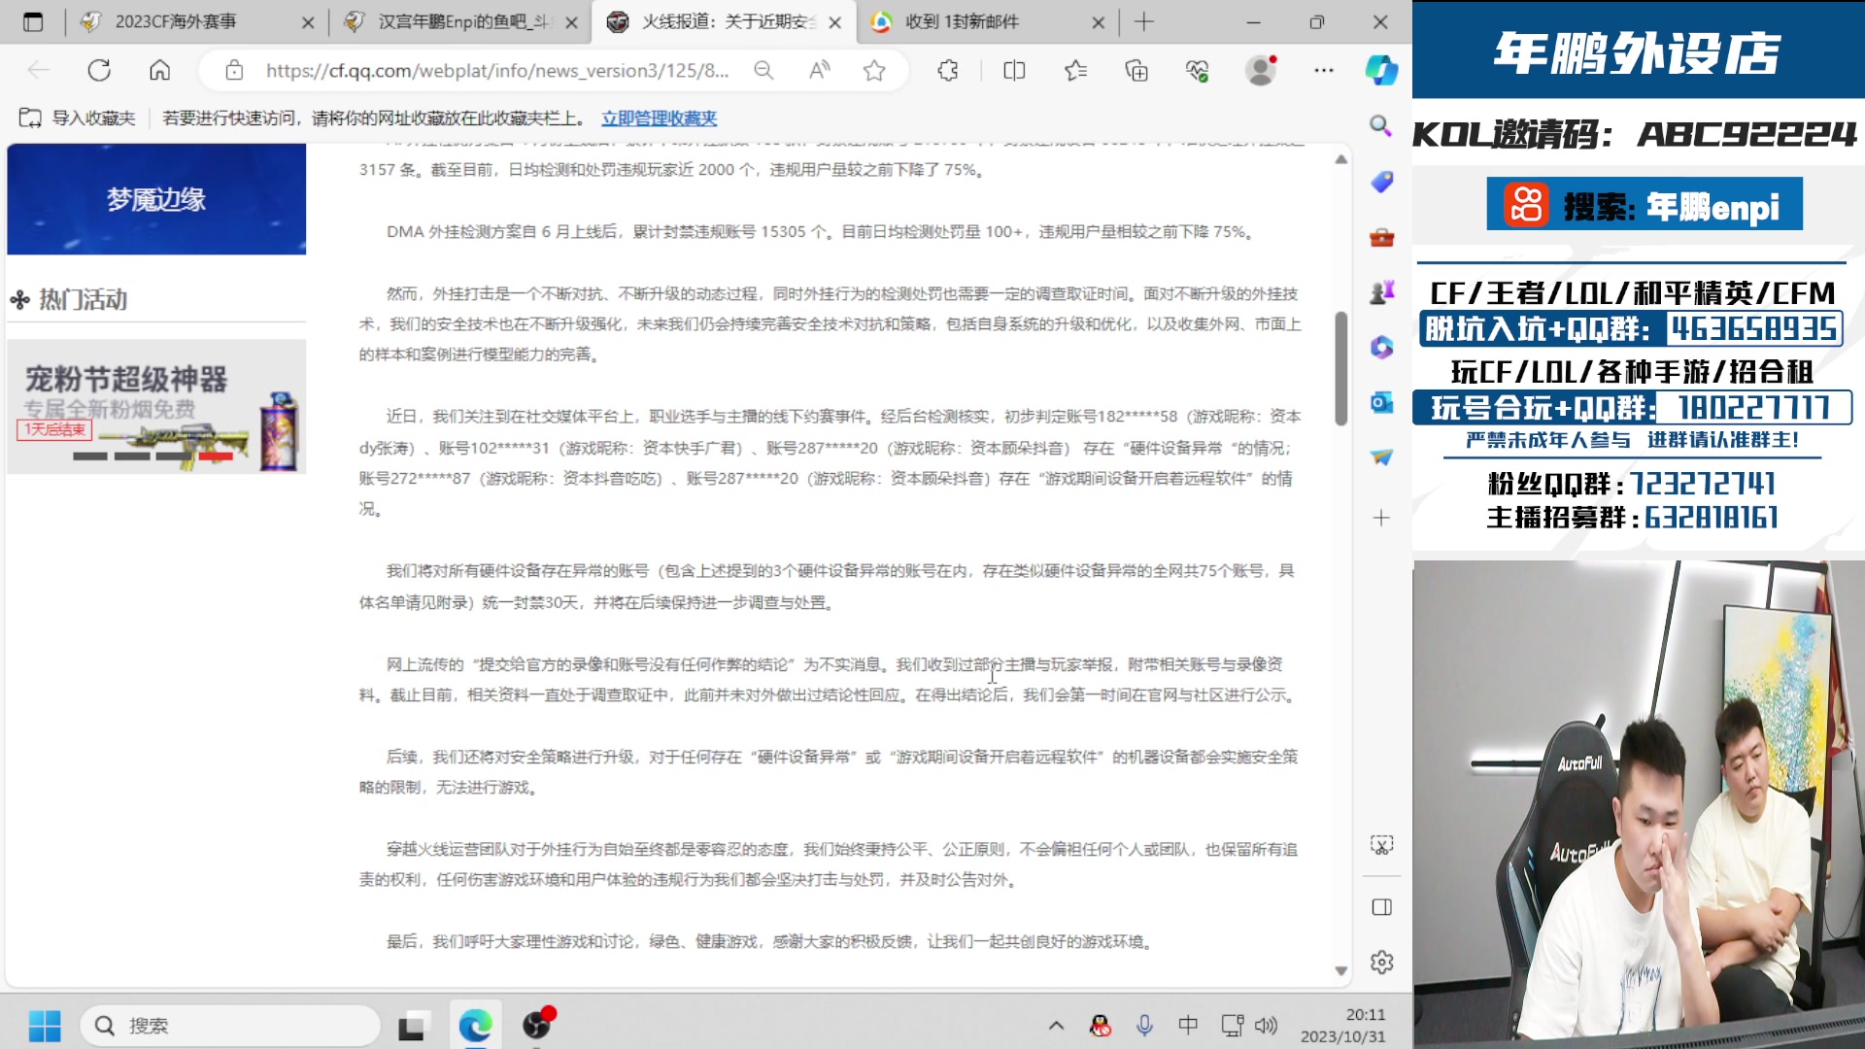The image size is (1865, 1049).
Task: Open Microsoft Edge from taskbar
Action: tap(475, 1026)
